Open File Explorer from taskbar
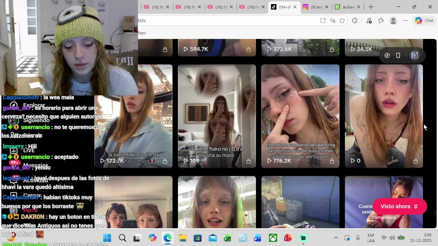Viewport: 438px width, 246px height. [182, 238]
